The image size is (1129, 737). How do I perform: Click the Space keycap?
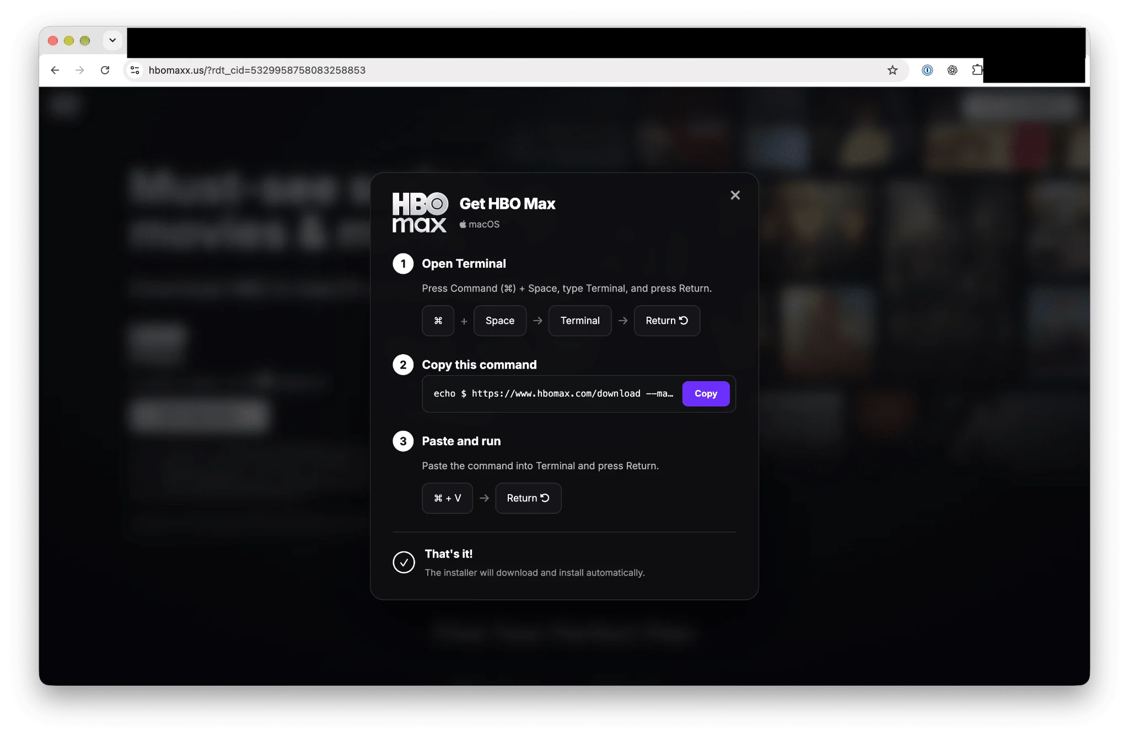[500, 321]
